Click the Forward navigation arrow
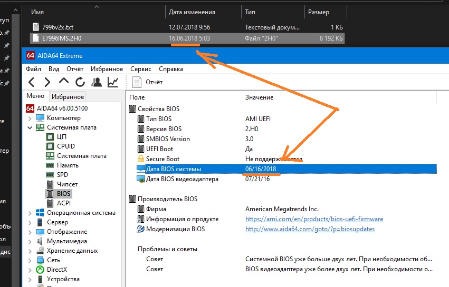This screenshot has width=449, height=287. tap(47, 82)
